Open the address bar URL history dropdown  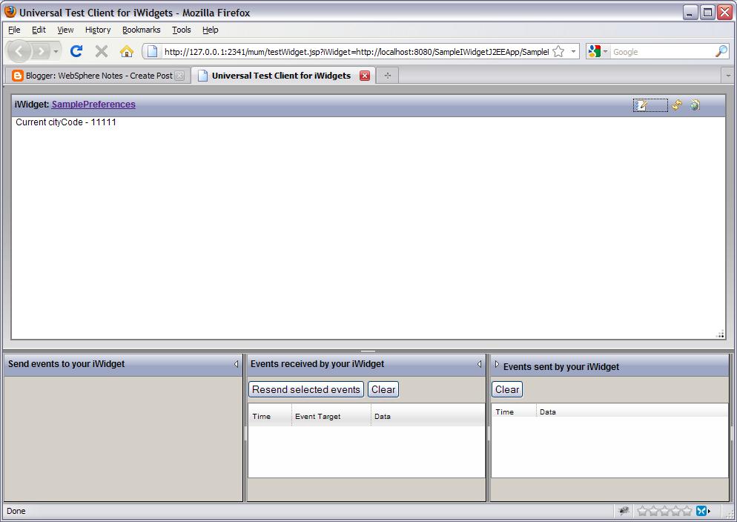[x=573, y=51]
